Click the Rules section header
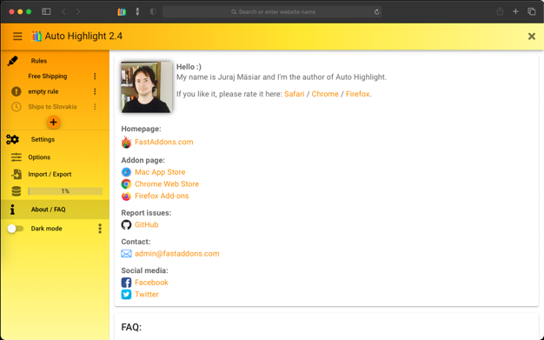 click(39, 61)
